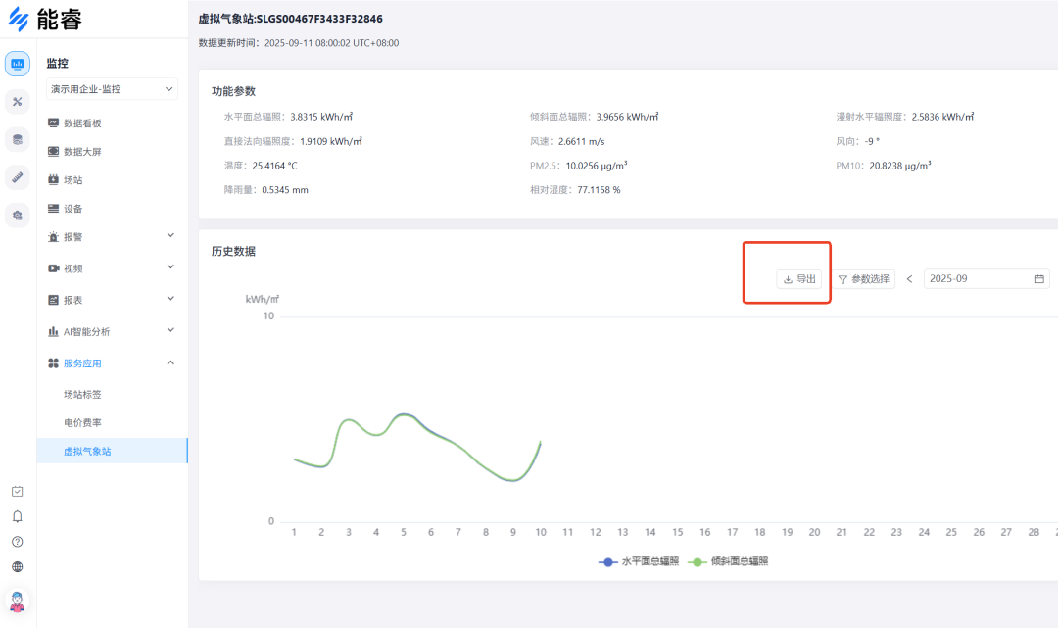Open the help question mark icon
Screen dimensions: 1058x628
tap(17, 541)
